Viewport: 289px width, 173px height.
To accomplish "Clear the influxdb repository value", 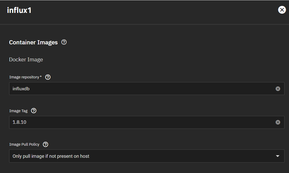I will click(x=278, y=89).
